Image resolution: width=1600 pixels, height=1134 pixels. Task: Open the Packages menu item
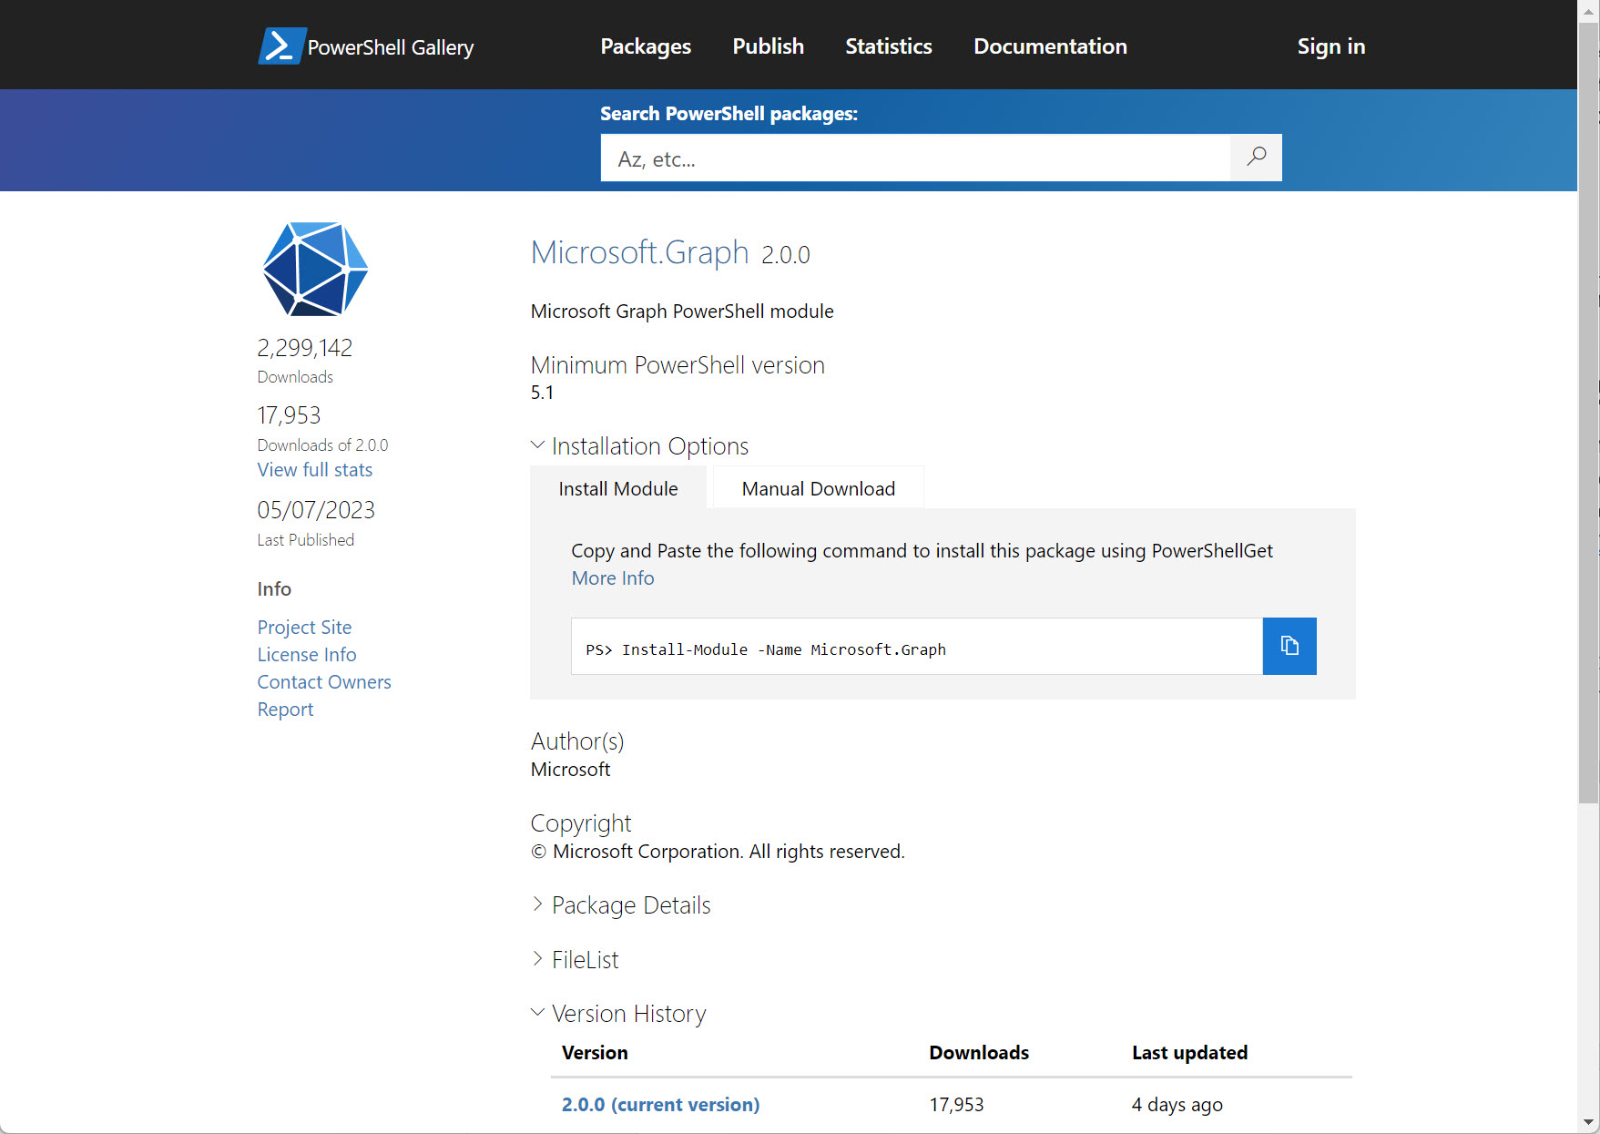coord(646,46)
